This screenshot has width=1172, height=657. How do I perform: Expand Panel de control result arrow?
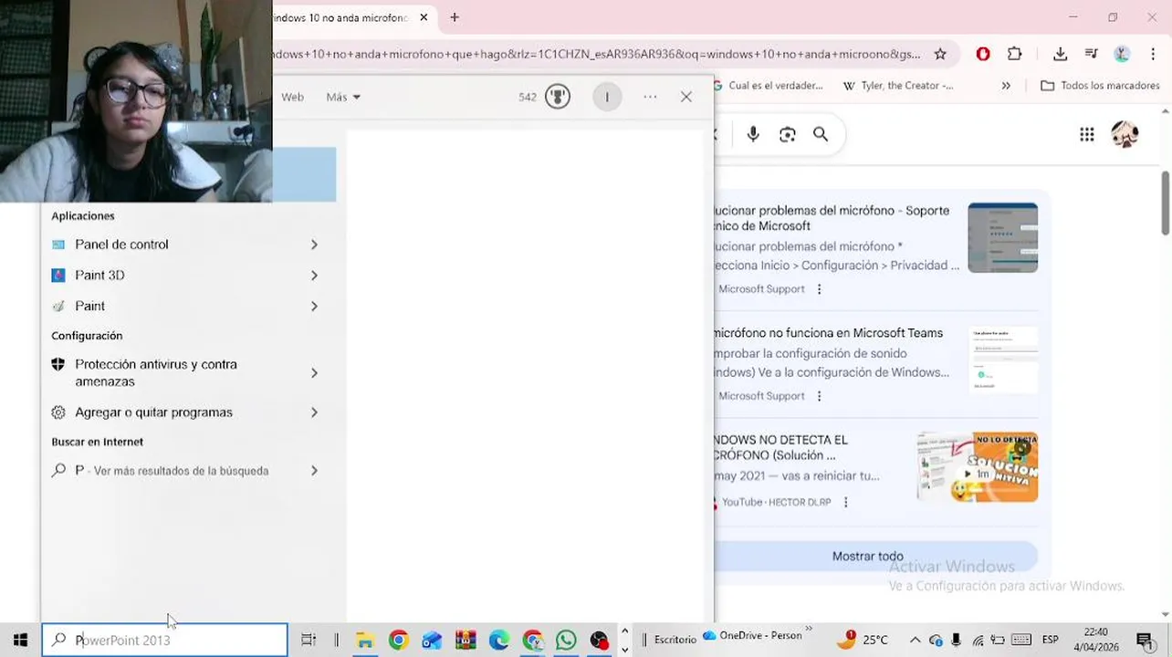314,245
